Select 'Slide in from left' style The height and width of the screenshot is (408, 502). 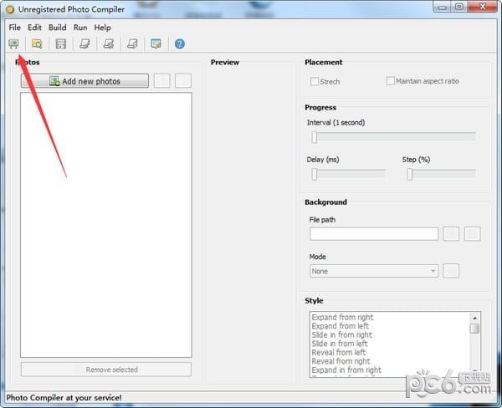click(340, 344)
